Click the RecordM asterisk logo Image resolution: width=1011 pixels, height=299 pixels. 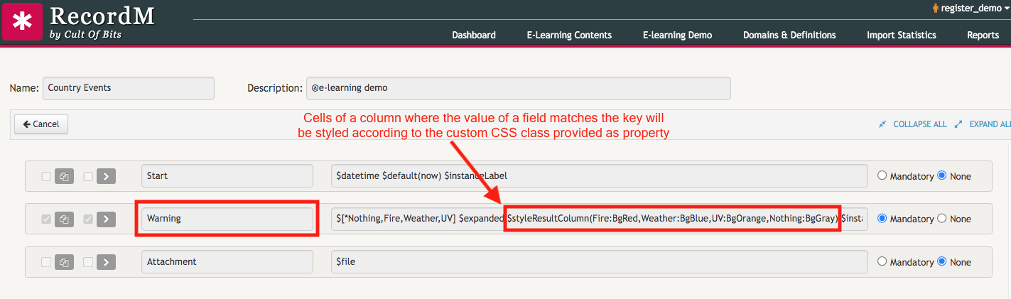tap(22, 21)
